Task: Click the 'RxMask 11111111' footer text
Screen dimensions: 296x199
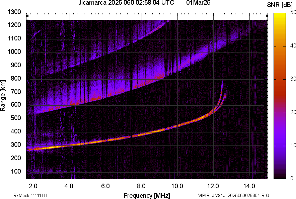Action: coord(30,195)
